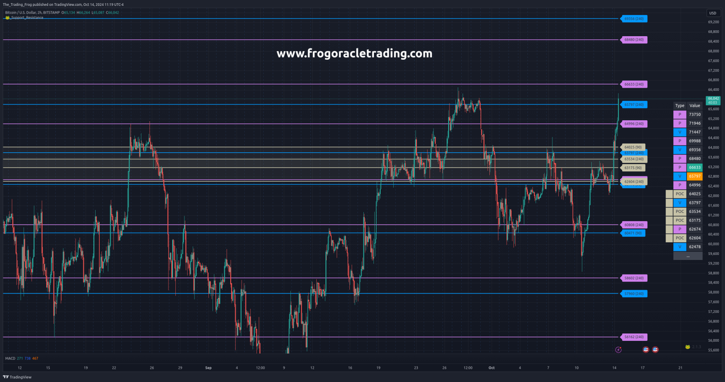Click the Sep label on the time axis
The height and width of the screenshot is (382, 725).
[x=208, y=368]
